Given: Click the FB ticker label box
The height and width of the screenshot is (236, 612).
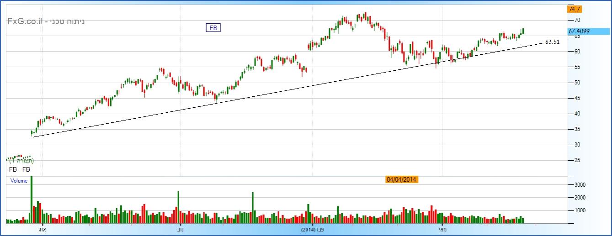Looking at the screenshot, I should (213, 28).
